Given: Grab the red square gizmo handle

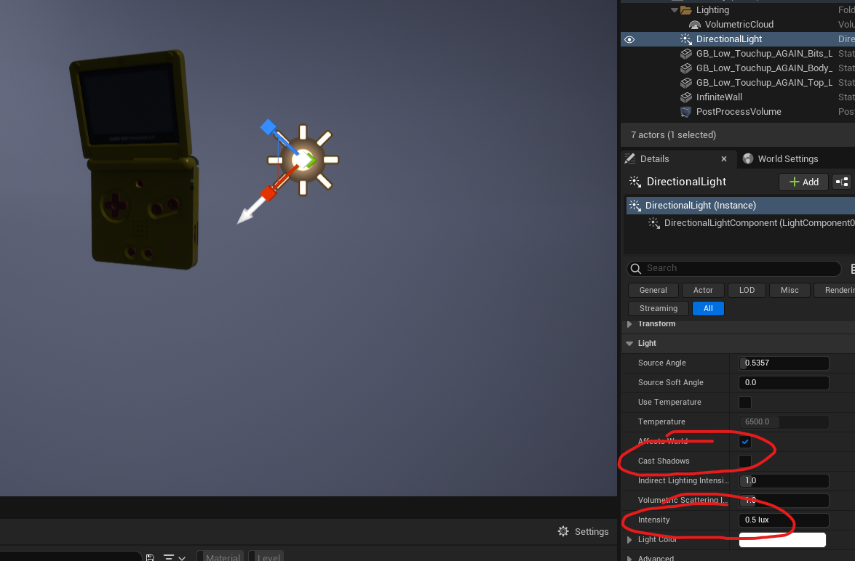Looking at the screenshot, I should (x=269, y=193).
